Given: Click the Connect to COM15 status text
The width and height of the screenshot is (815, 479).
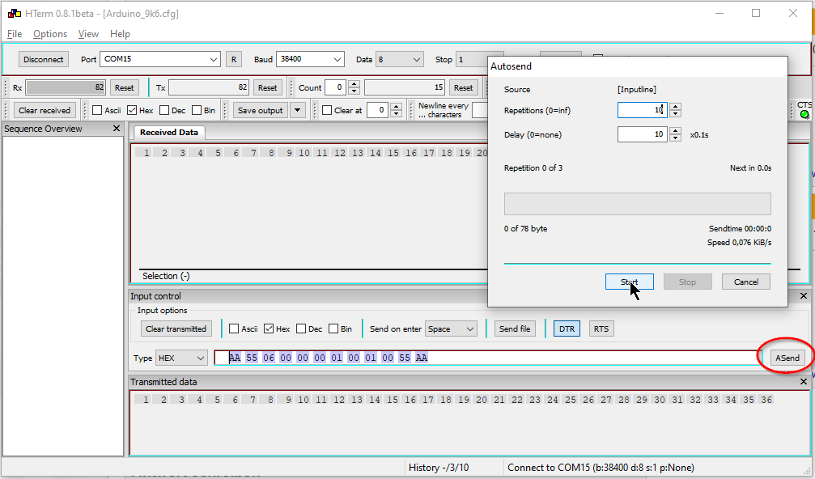Looking at the screenshot, I should 601,468.
